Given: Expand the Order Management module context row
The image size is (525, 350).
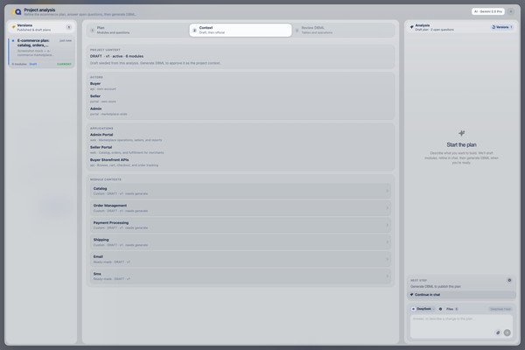Looking at the screenshot, I should [241, 208].
